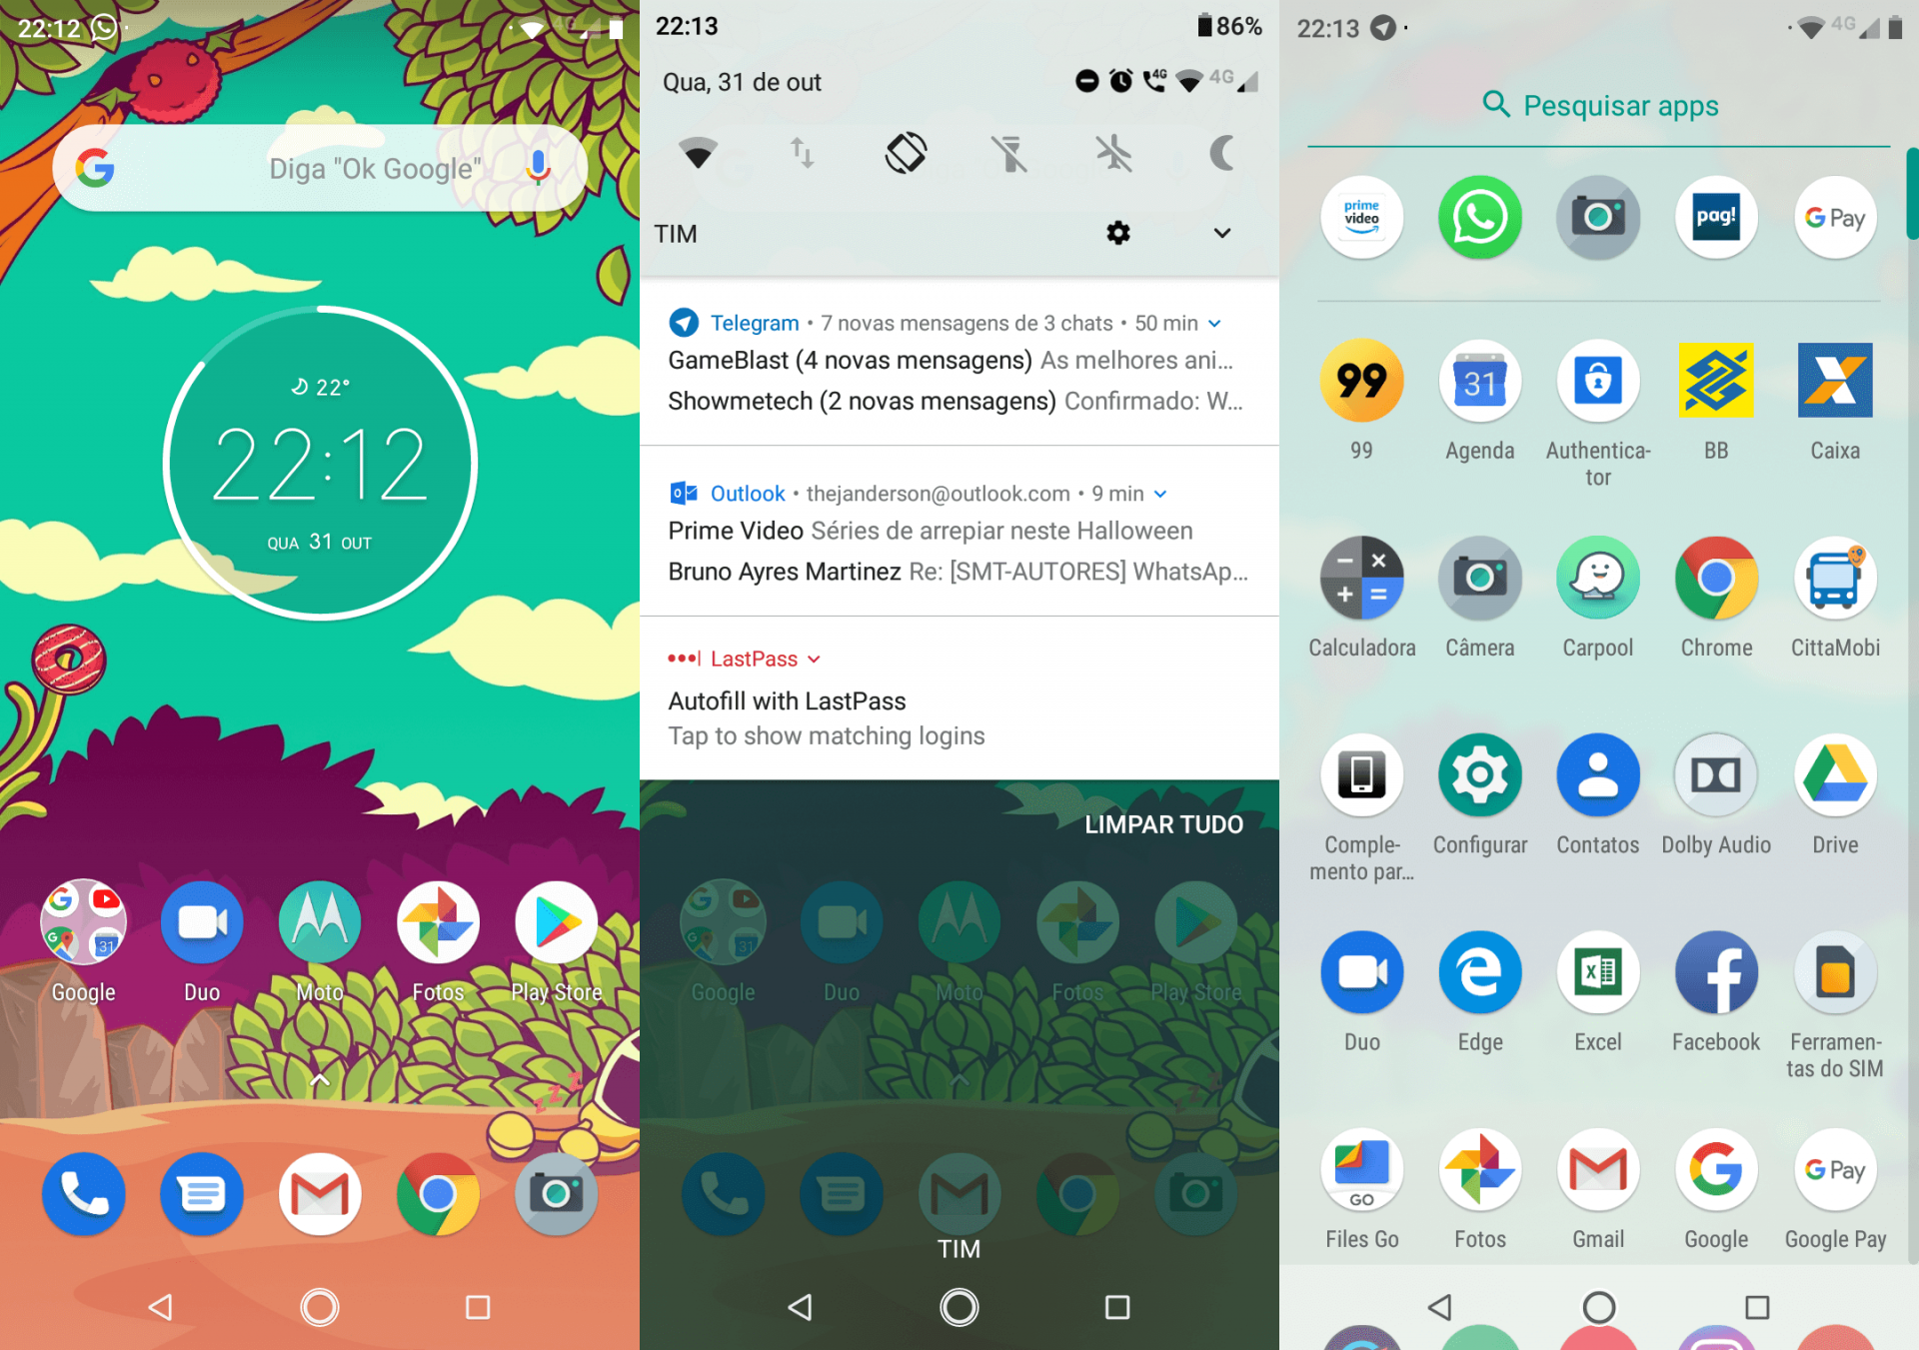Image resolution: width=1919 pixels, height=1350 pixels.
Task: Tap LIMPAR TUDO to clear notifications
Action: 1162,824
